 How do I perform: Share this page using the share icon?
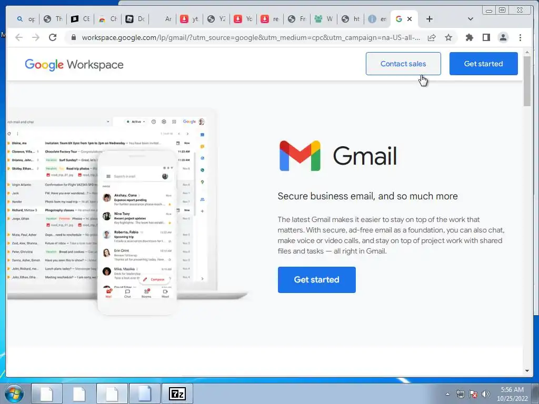[x=432, y=37]
